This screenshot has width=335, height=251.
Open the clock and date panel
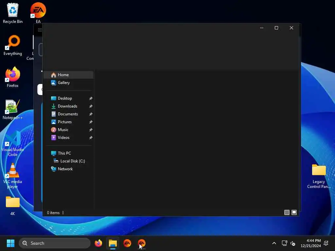coord(311,243)
